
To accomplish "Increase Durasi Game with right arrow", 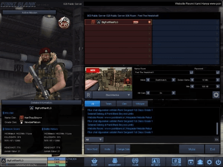I will click(x=218, y=80).
